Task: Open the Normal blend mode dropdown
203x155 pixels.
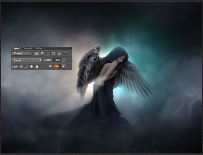Action: pos(27,60)
